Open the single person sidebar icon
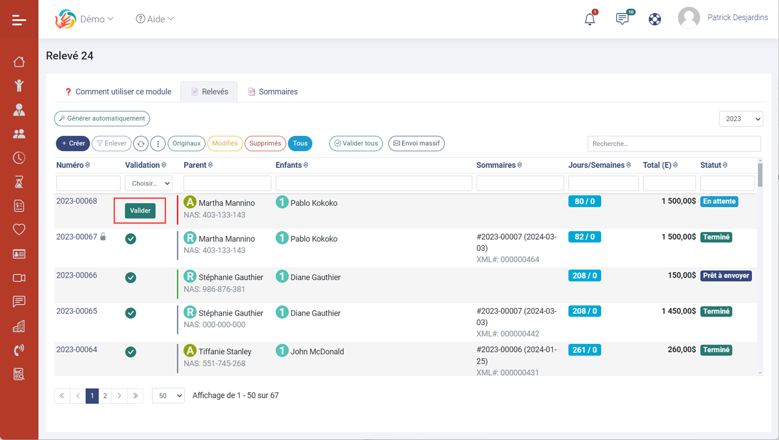Screen dimensions: 779x440 click(19, 110)
